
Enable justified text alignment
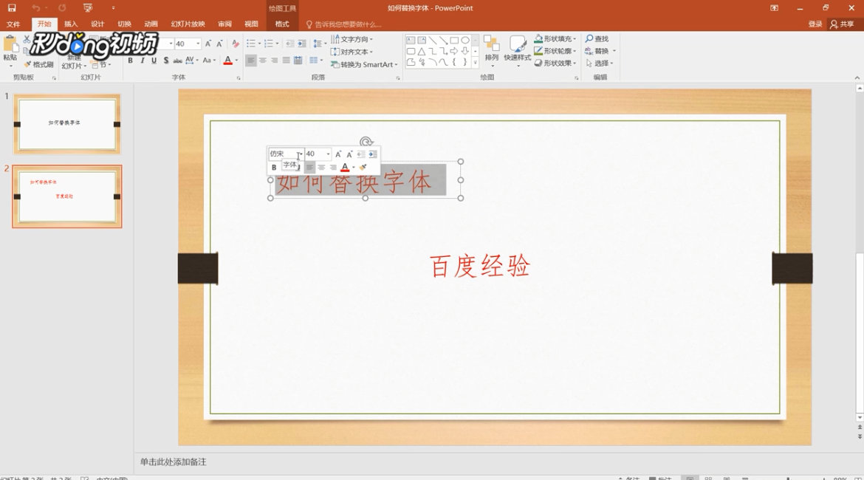(286, 61)
